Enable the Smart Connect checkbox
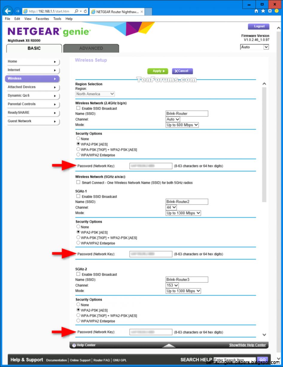This screenshot has width=283, height=367. 78,182
